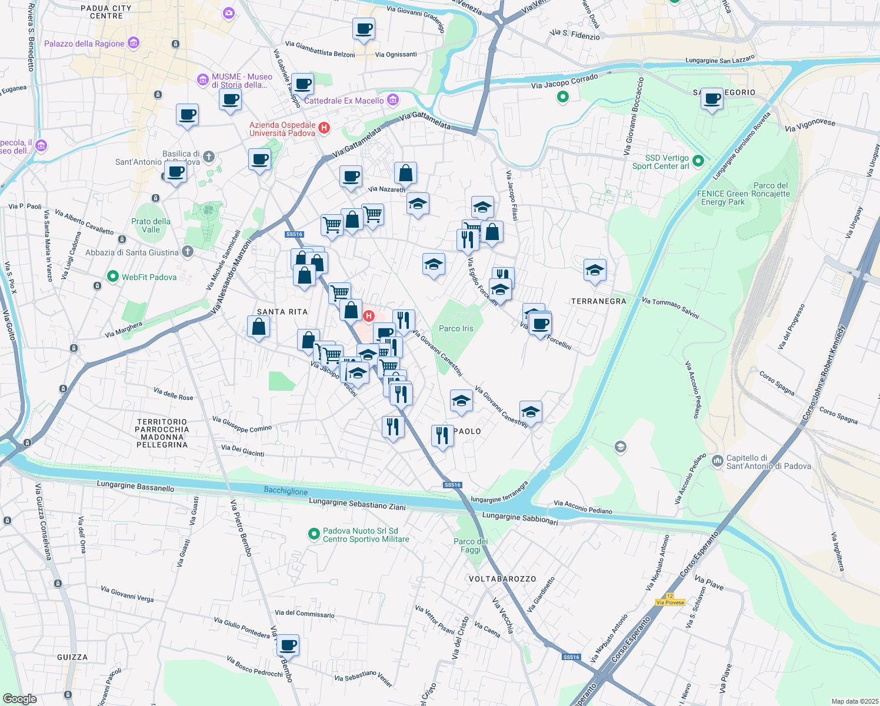The image size is (880, 706).
Task: Click the Map data ©2025 attribution
Action: click(854, 701)
